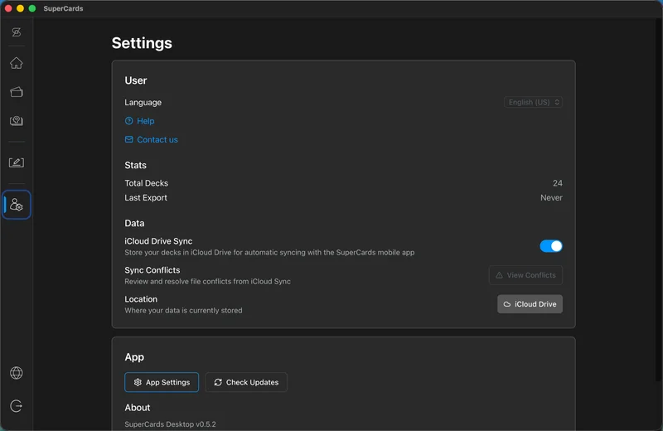Click the green macOS fullscreen window button
Viewport: 663px width, 431px height.
click(32, 8)
